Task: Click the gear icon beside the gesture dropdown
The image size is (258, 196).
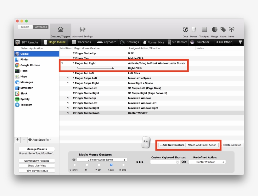Action: click(x=74, y=160)
